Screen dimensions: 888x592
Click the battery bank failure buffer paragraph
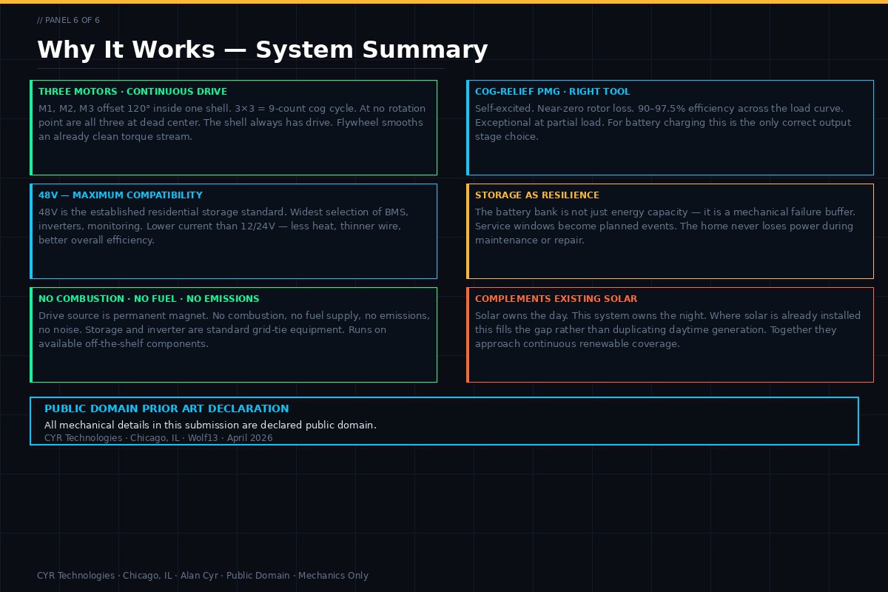coord(665,226)
